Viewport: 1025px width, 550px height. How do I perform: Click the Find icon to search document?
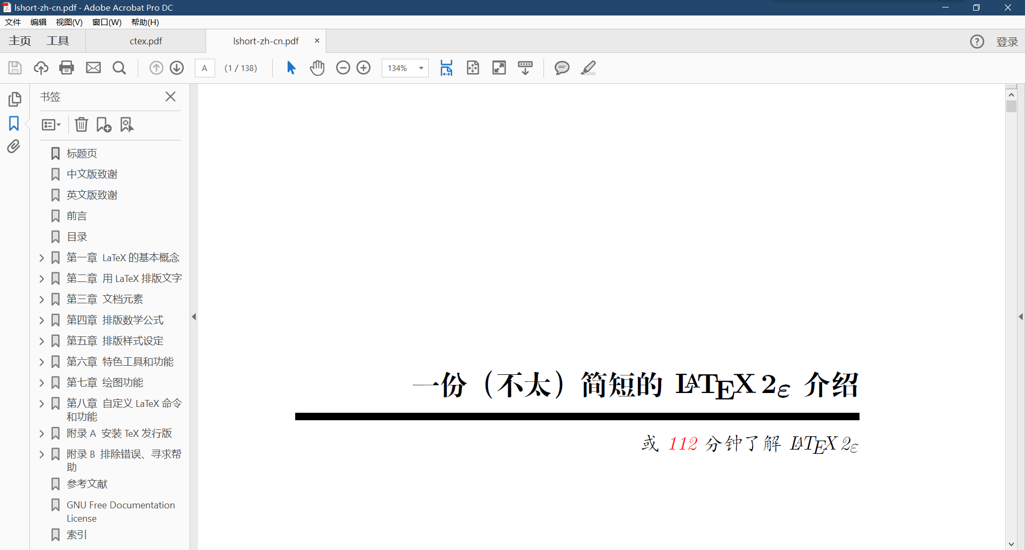tap(119, 68)
